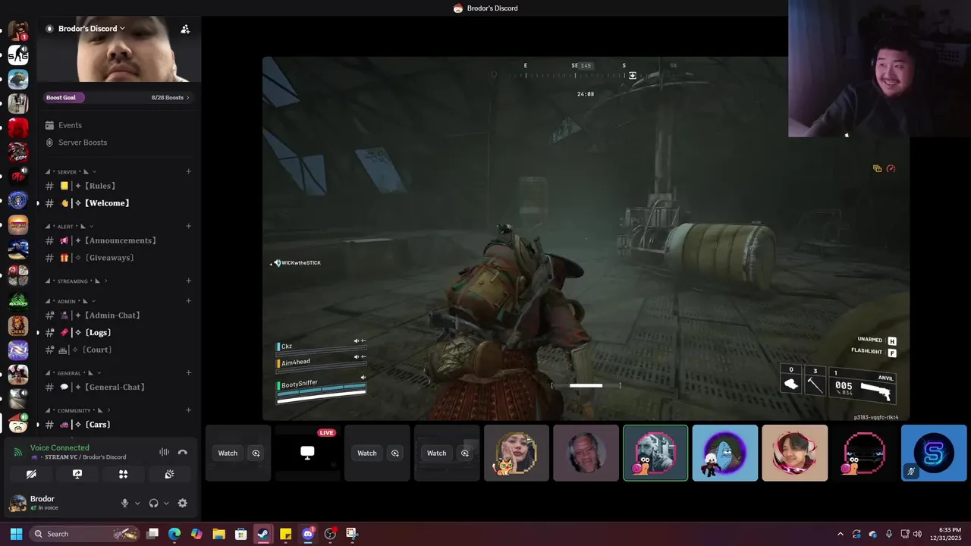
Task: Invite people to server icon
Action: (185, 29)
